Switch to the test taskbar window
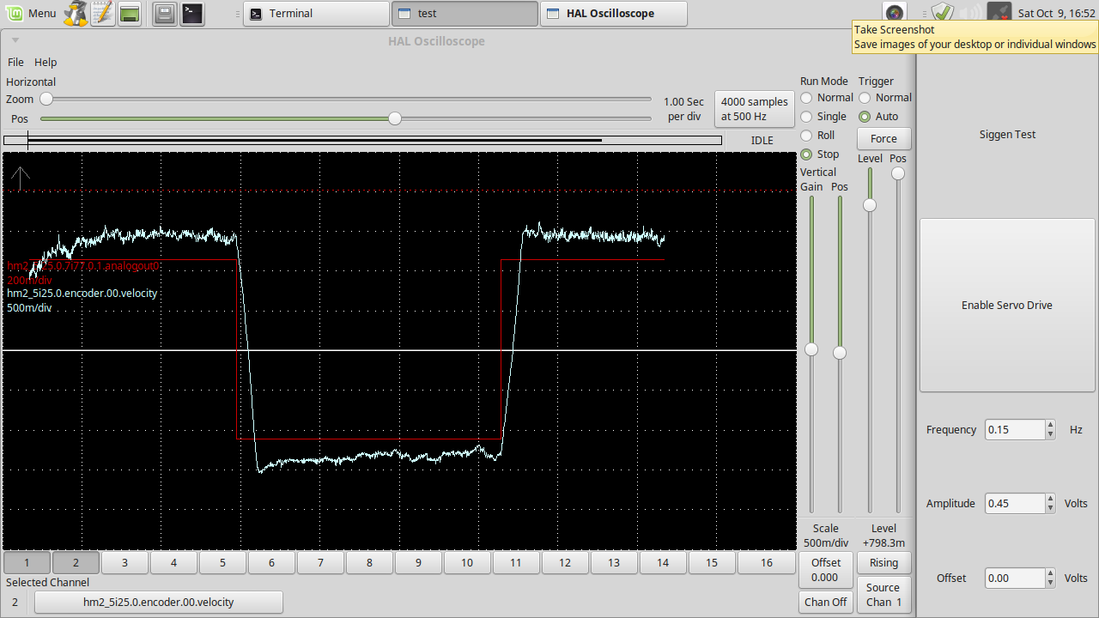Viewport: 1099px width, 618px height. [x=464, y=14]
